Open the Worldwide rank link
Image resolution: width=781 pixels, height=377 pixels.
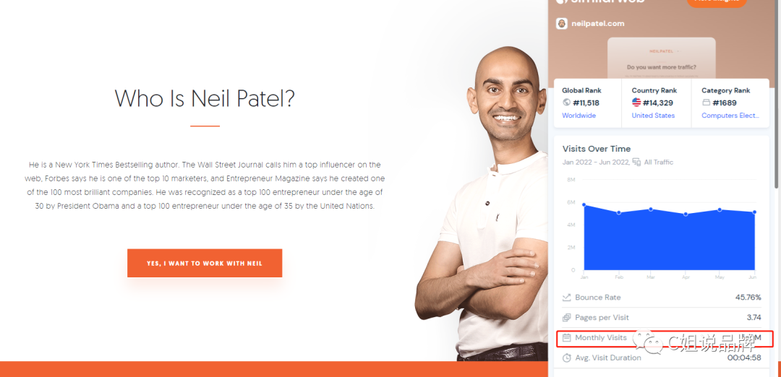pyautogui.click(x=579, y=116)
